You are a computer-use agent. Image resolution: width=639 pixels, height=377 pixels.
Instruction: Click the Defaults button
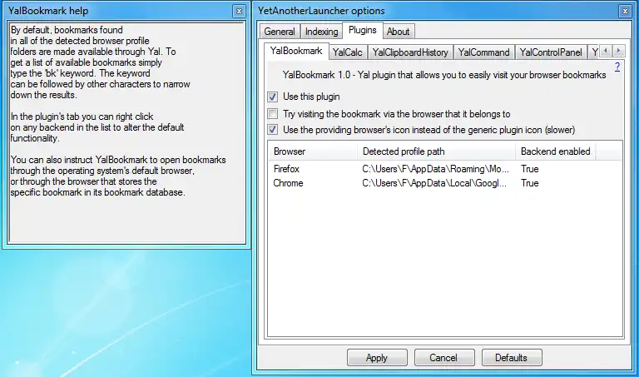(512, 357)
